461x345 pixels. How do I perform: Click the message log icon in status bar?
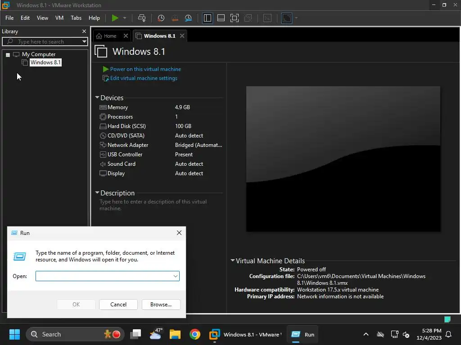(x=447, y=319)
